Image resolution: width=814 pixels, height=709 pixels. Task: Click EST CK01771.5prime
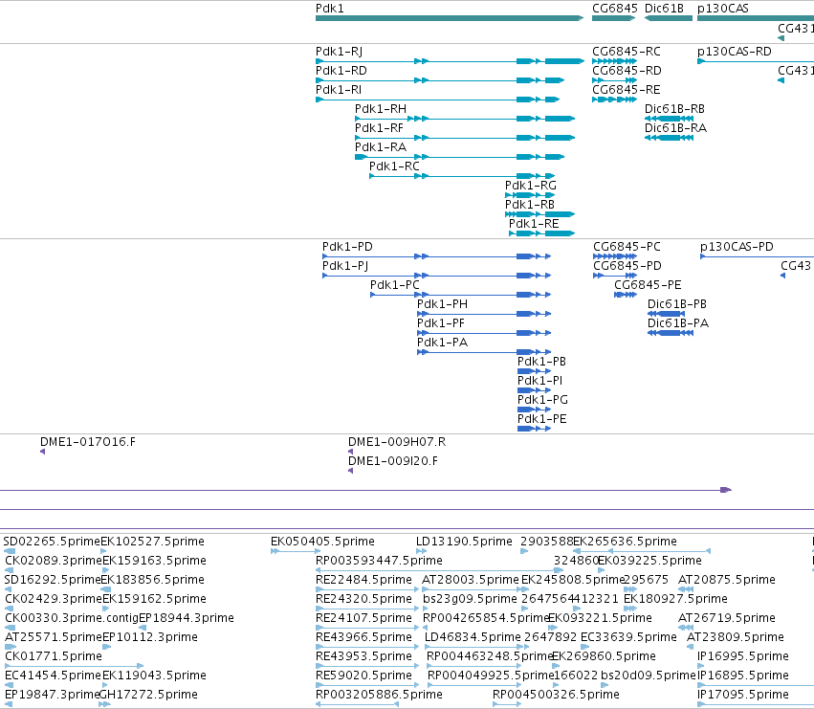(54, 657)
